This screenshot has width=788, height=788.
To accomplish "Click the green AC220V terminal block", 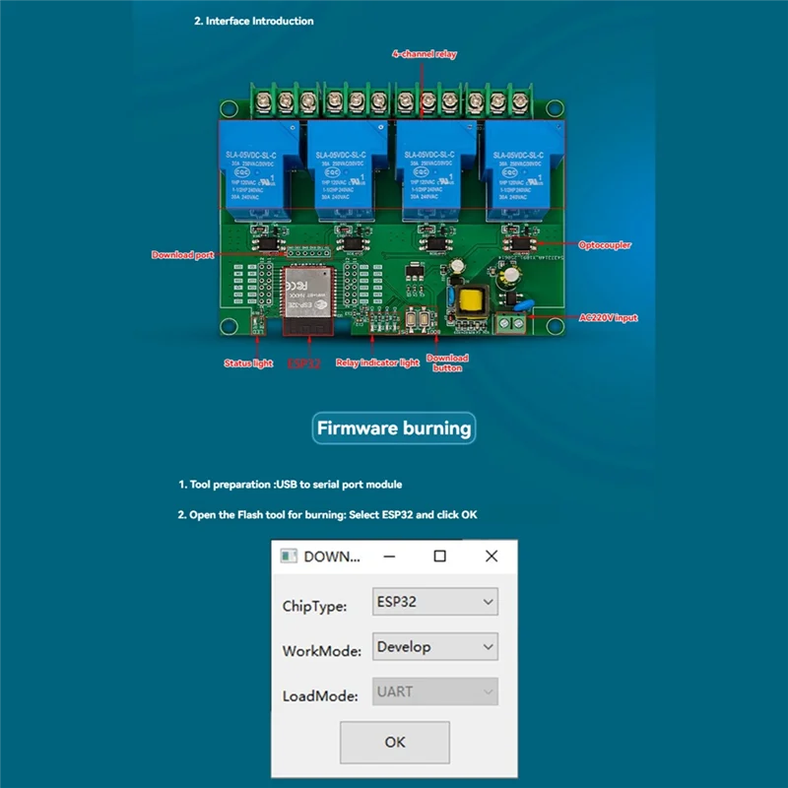I will pyautogui.click(x=510, y=321).
